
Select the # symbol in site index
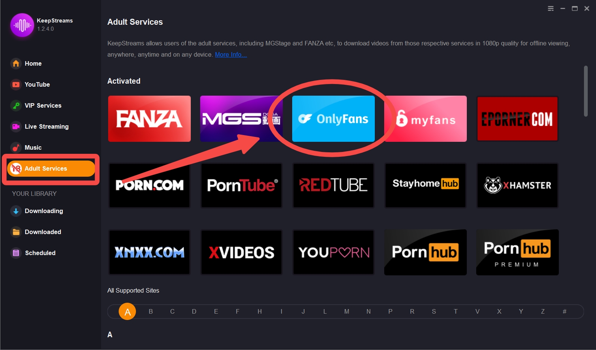564,311
